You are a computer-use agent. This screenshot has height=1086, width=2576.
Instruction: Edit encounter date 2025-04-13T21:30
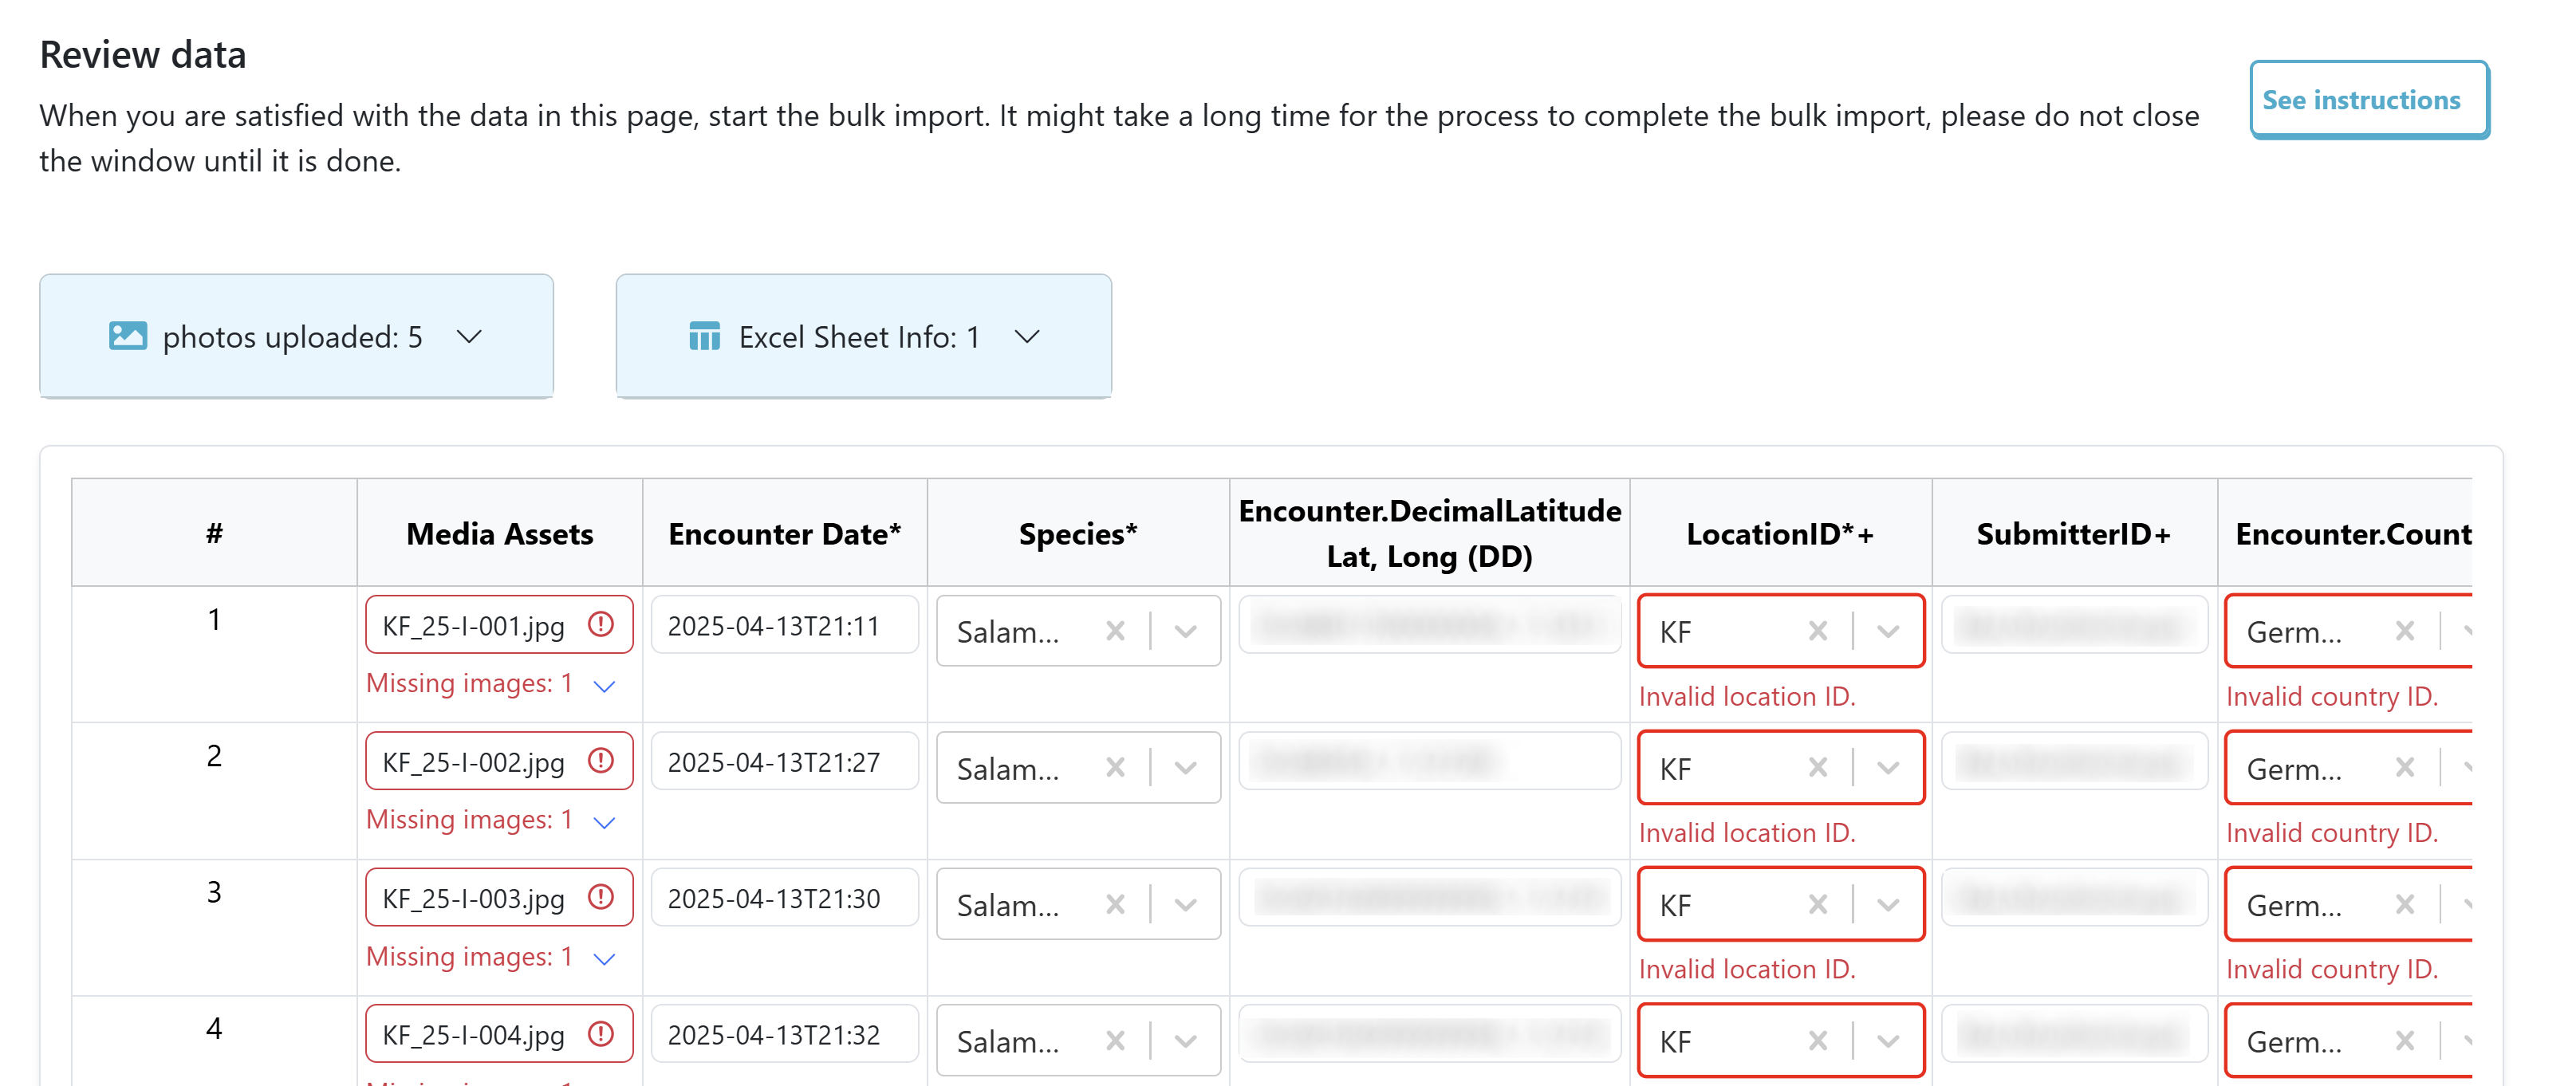tap(784, 898)
